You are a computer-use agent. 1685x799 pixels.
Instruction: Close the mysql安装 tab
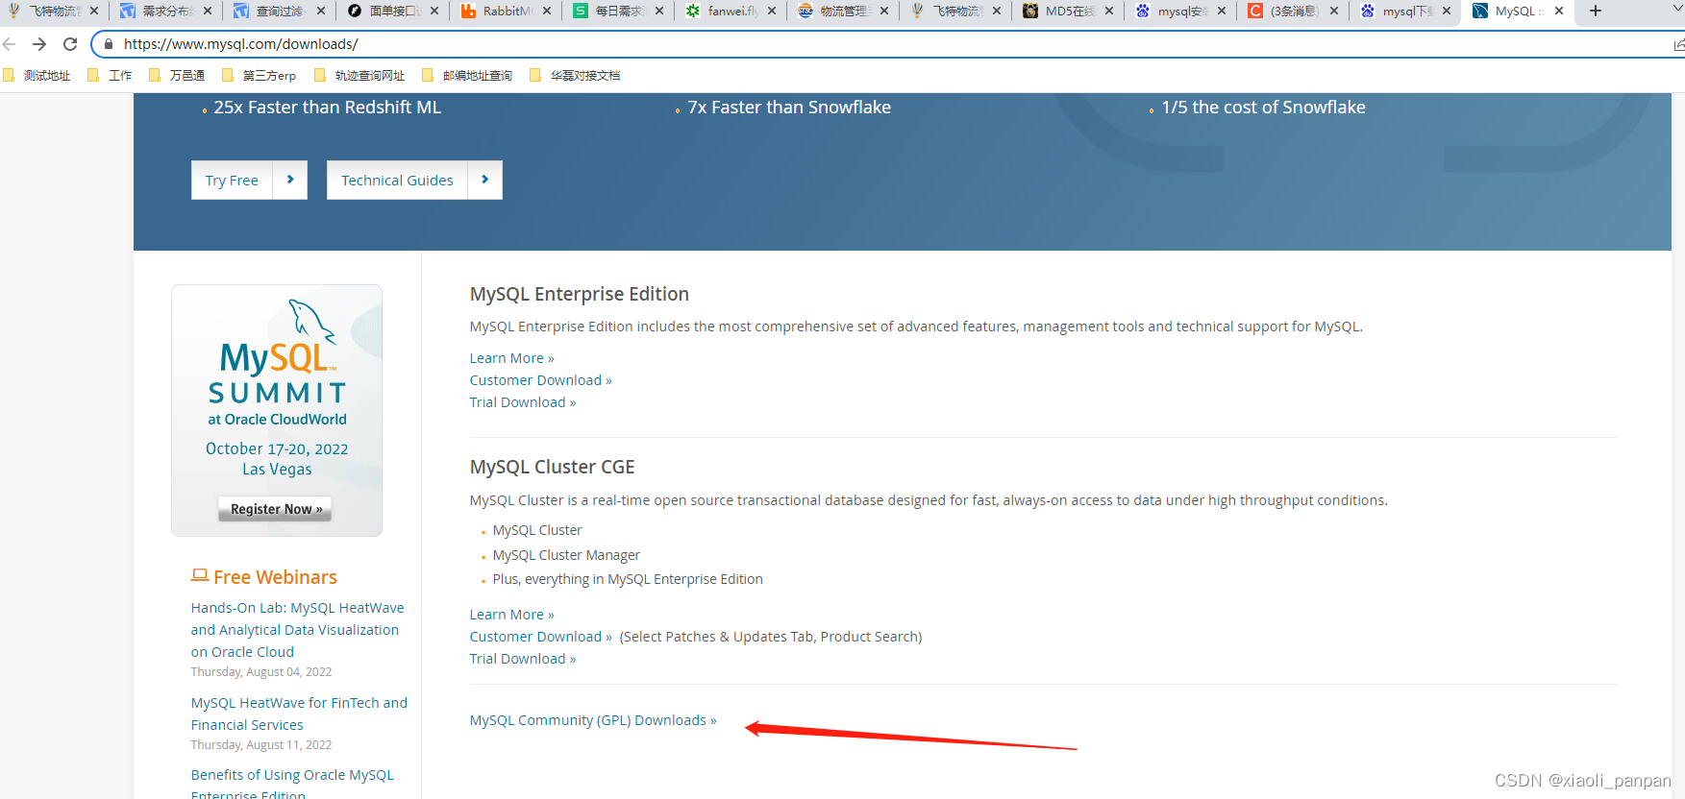[x=1222, y=11]
